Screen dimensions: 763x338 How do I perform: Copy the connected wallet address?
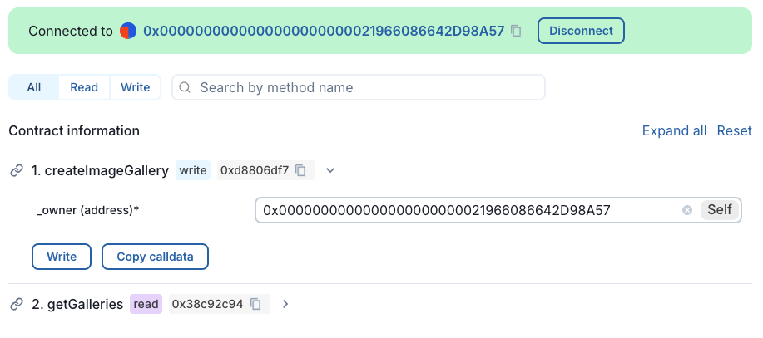coord(517,31)
